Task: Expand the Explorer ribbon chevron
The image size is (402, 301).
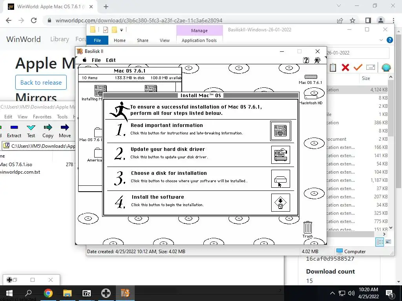Action: point(381,40)
